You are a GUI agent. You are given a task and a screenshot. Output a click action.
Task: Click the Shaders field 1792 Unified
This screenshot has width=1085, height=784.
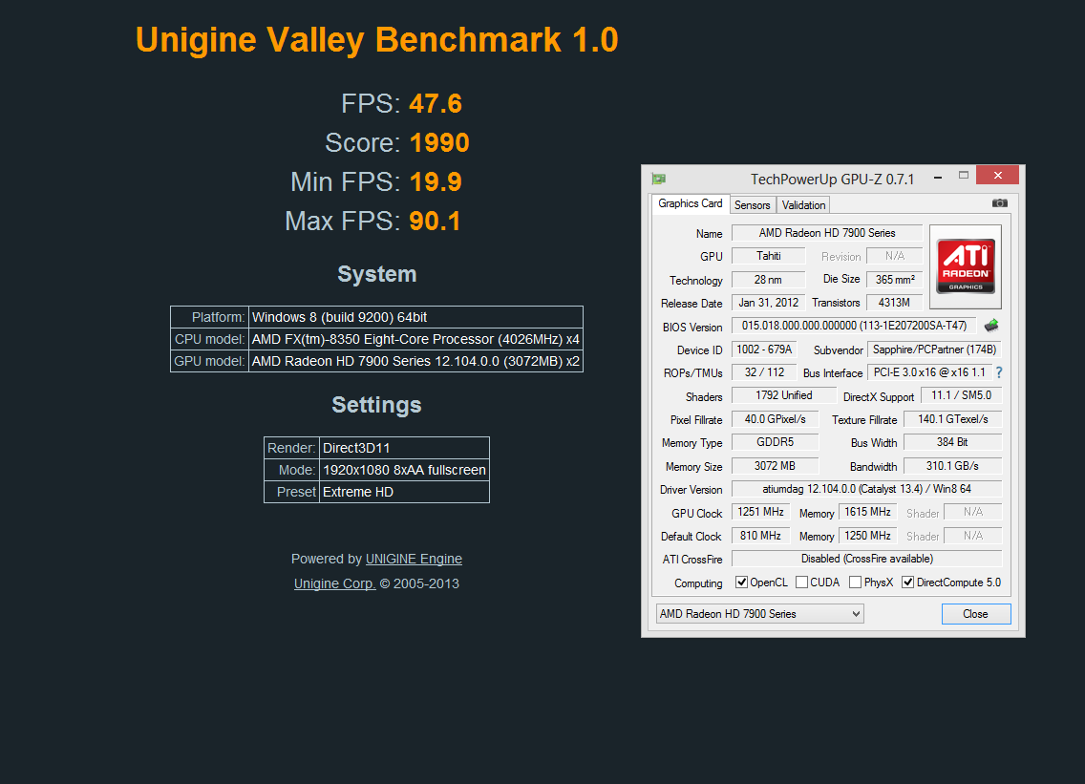(783, 395)
